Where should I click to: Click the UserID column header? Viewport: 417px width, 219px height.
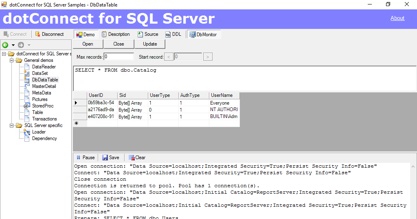point(102,95)
